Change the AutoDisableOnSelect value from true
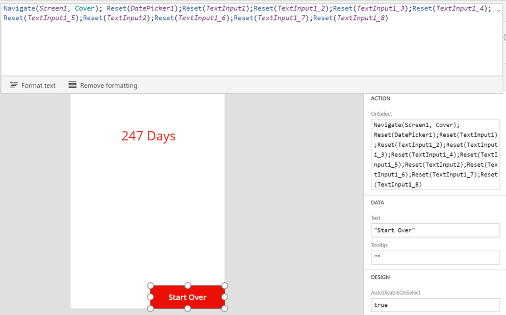The height and width of the screenshot is (315, 506). point(435,305)
